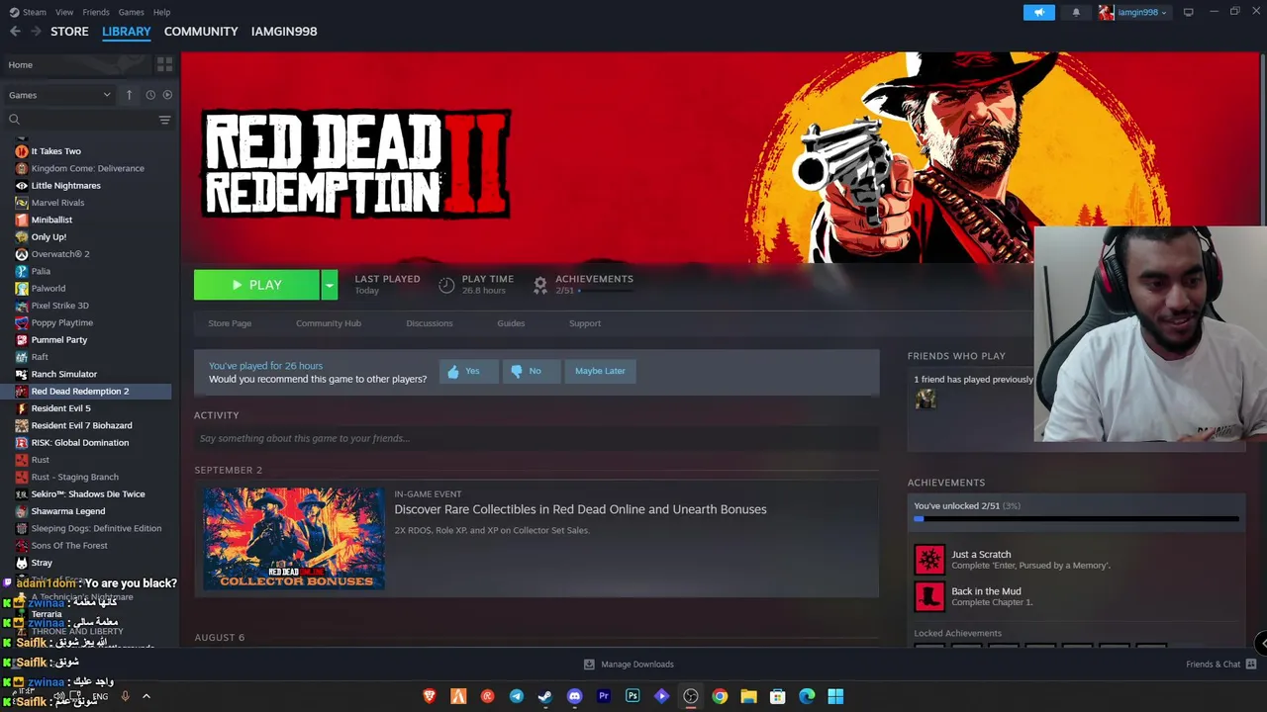1267x712 pixels.
Task: Sort library with the up arrow icon
Action: coord(129,95)
